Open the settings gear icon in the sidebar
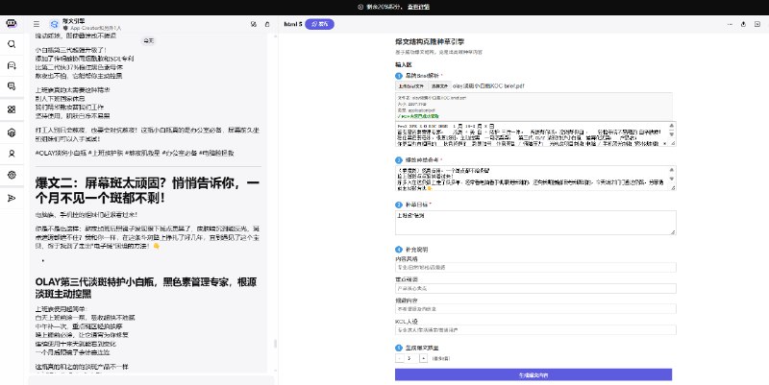 (12, 175)
